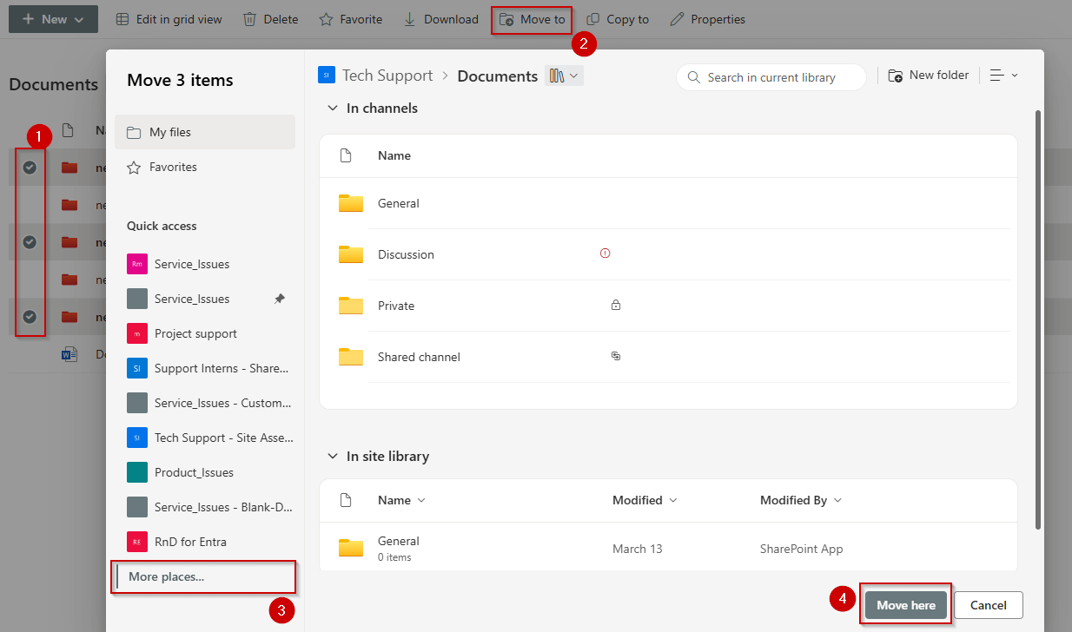Click the Cancel button
Image resolution: width=1072 pixels, height=632 pixels.
tap(988, 605)
